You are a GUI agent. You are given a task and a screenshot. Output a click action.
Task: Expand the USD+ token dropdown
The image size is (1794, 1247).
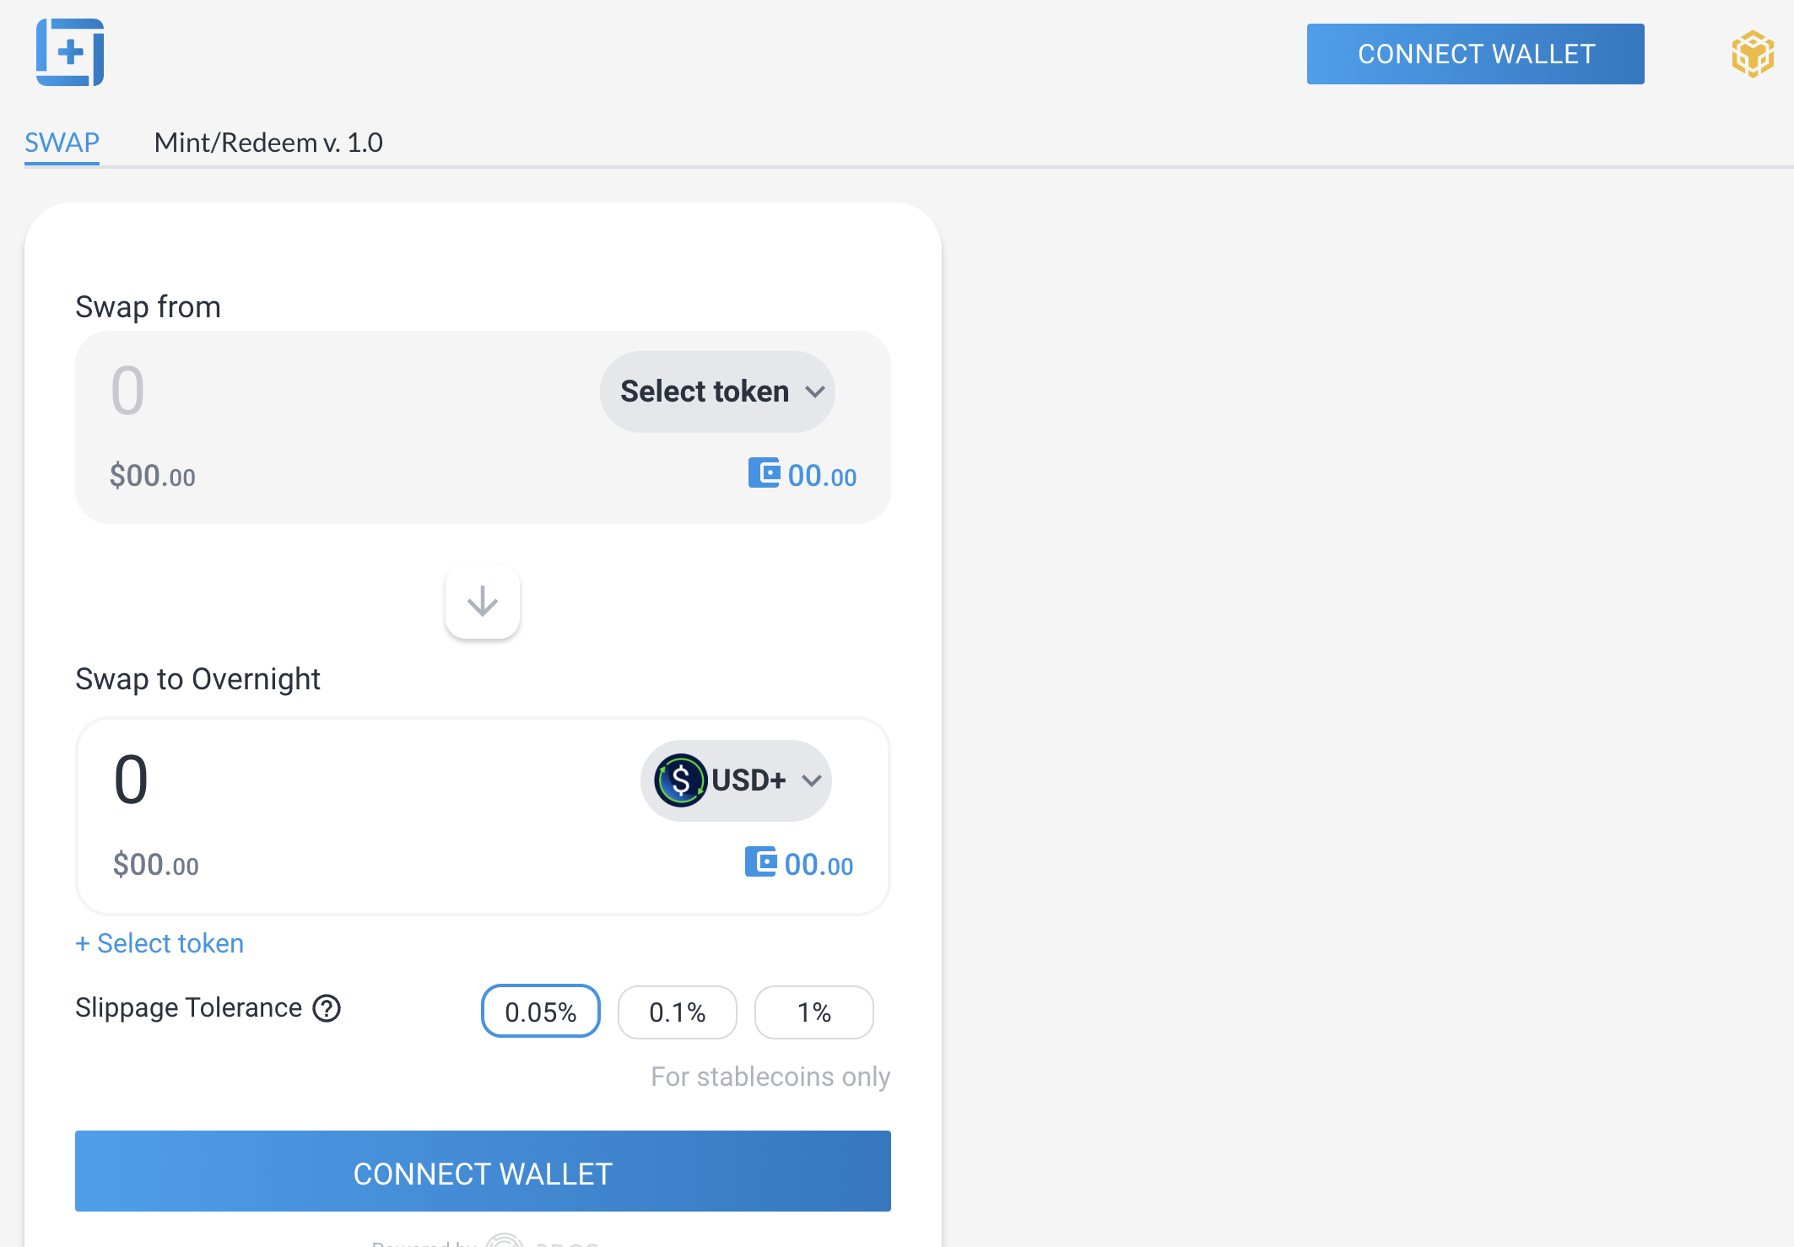tap(737, 780)
